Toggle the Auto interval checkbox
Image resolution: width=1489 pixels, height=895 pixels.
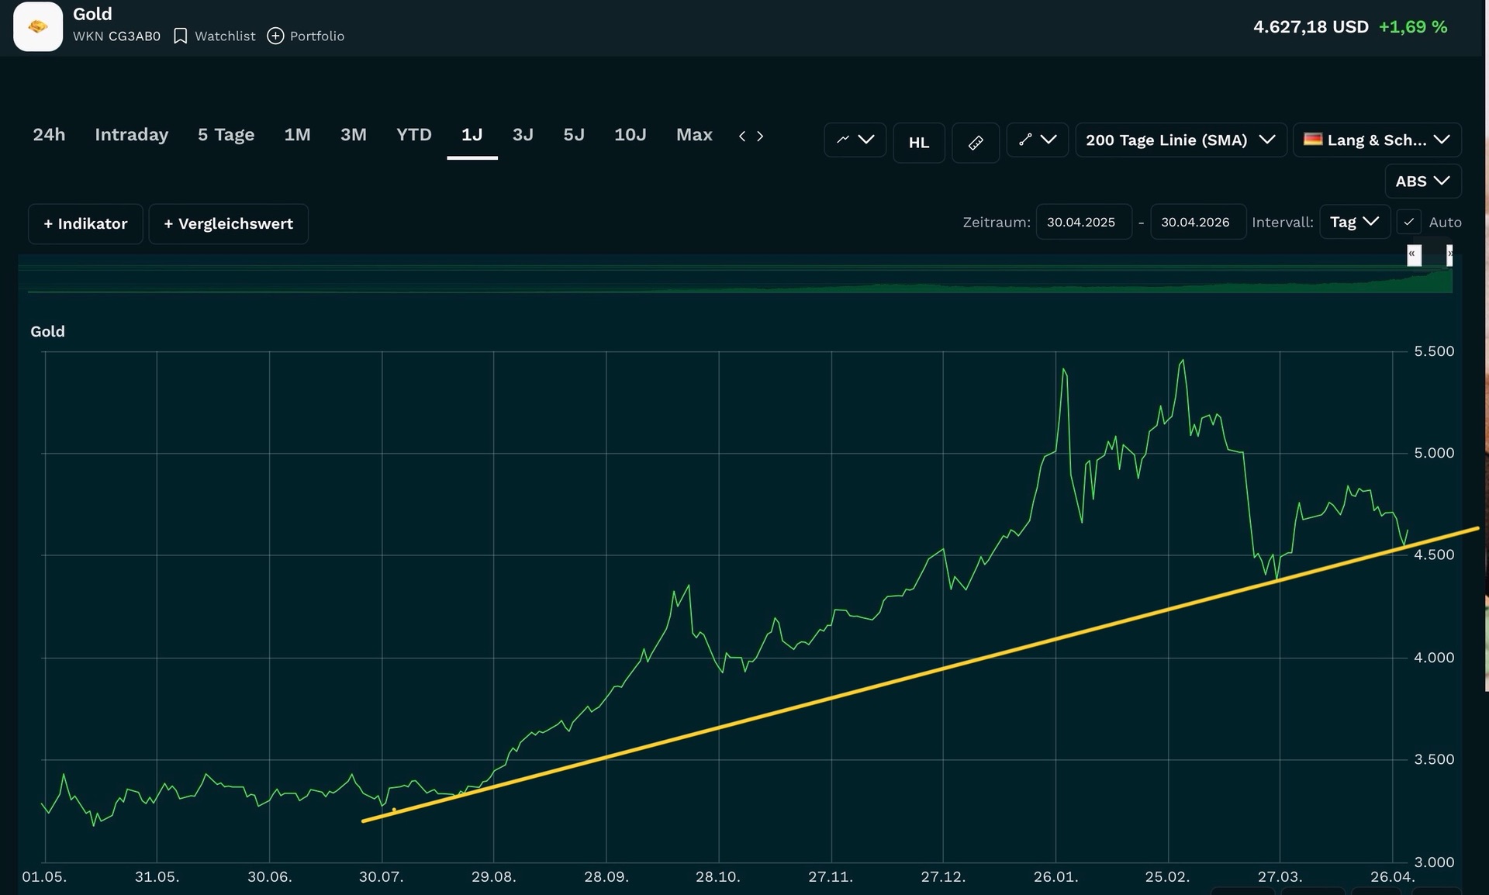[x=1409, y=222]
